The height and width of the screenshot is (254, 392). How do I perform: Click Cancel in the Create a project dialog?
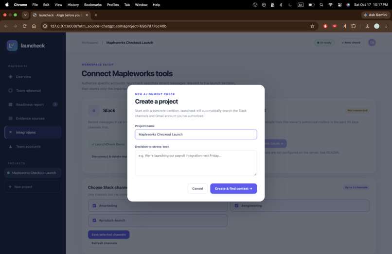tap(197, 188)
